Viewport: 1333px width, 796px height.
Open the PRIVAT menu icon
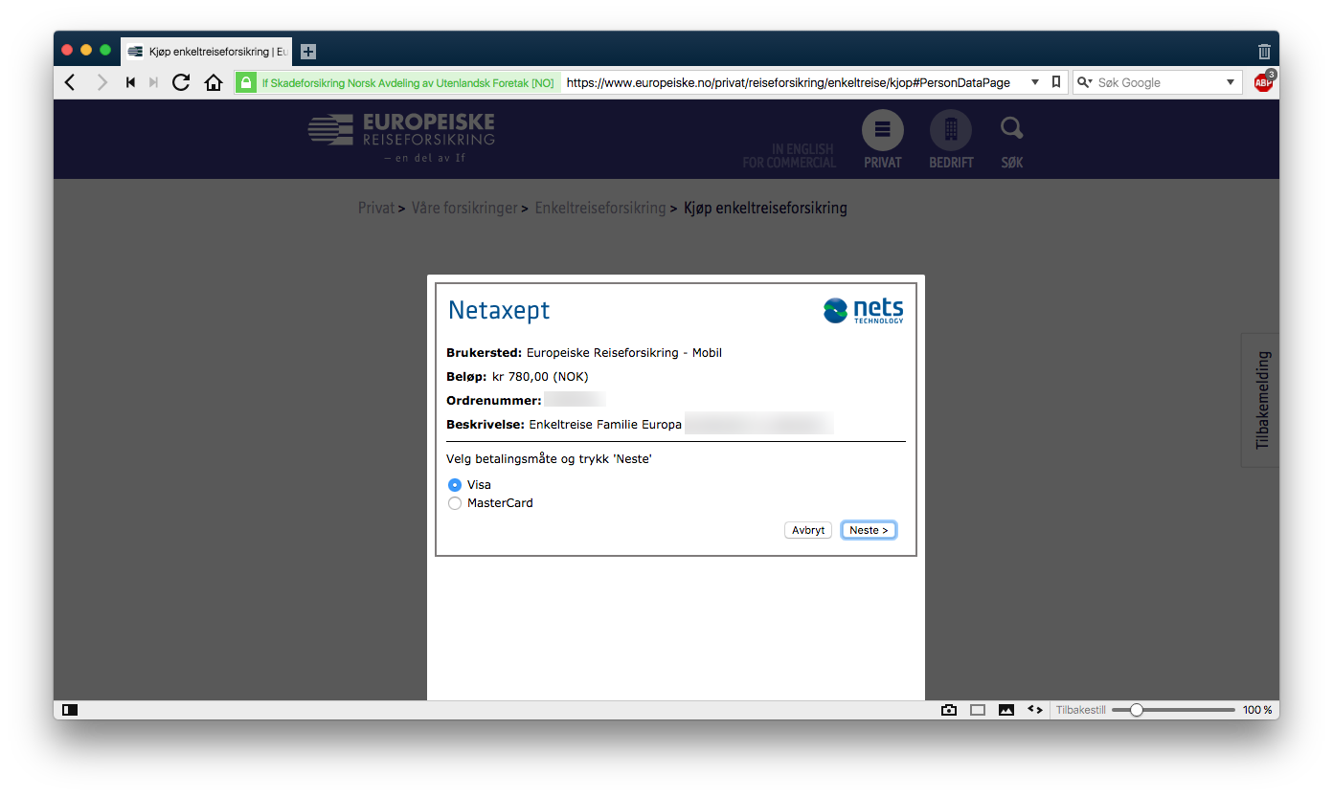[x=882, y=130]
